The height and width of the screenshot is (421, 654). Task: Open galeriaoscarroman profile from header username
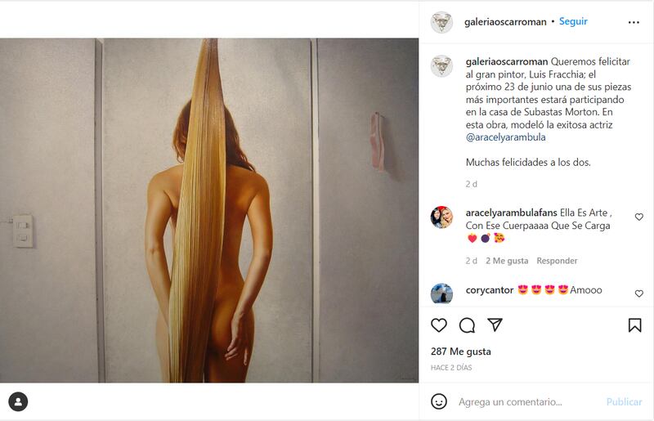(505, 22)
